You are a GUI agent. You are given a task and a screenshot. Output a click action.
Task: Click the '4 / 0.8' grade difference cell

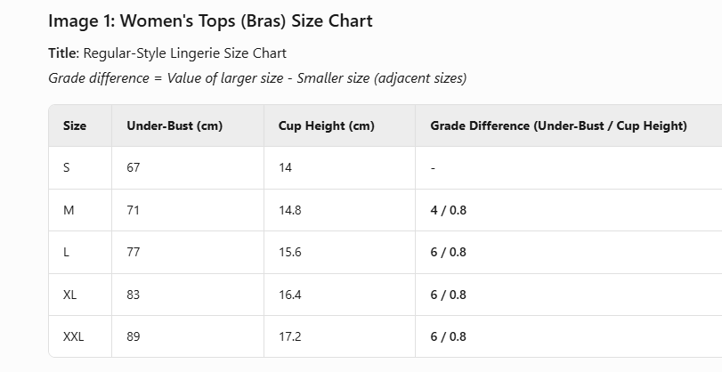pyautogui.click(x=448, y=210)
